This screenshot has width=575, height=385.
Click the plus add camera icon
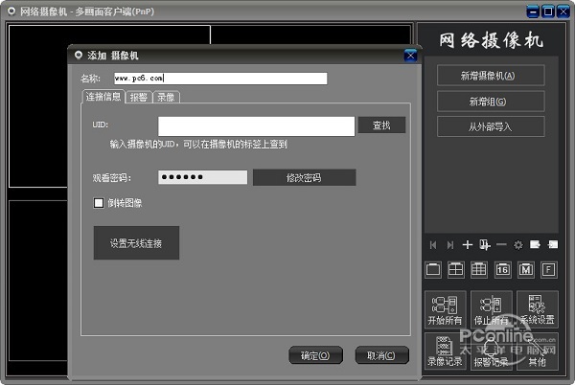point(468,245)
